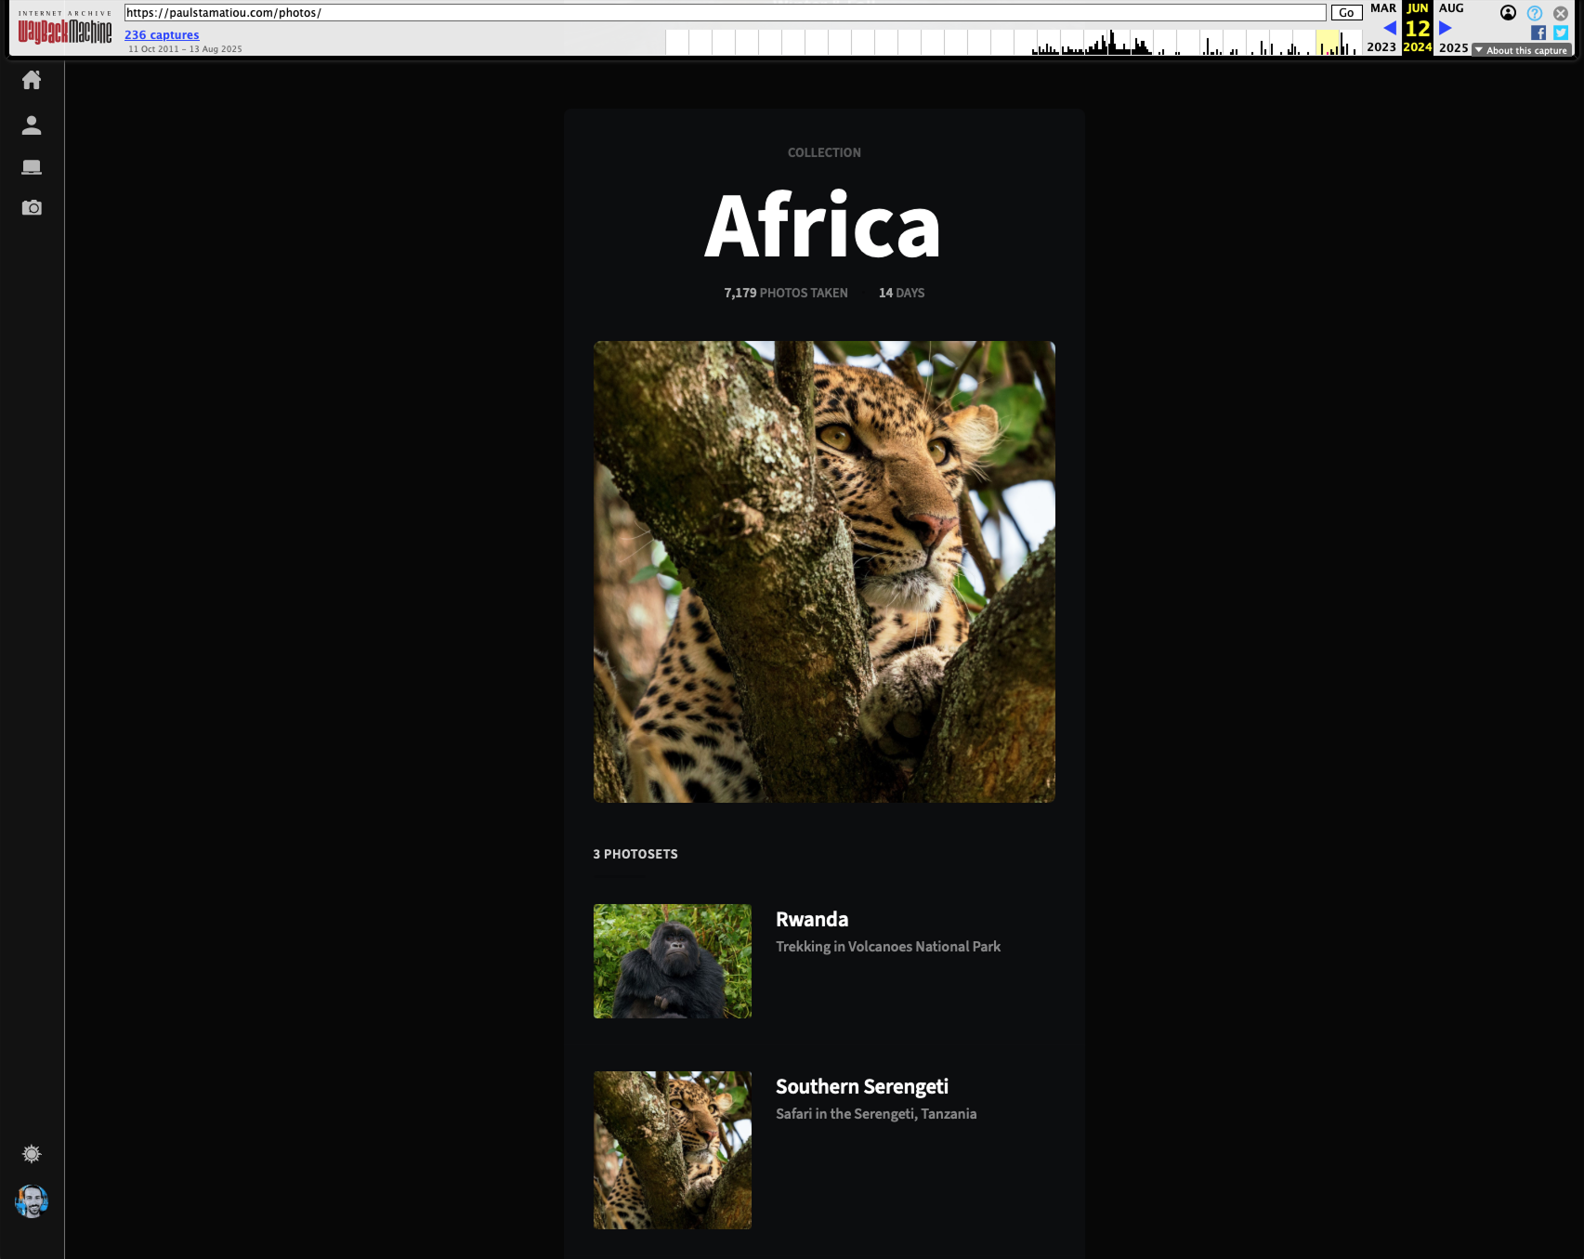
Task: Toggle the light/dark theme sun icon
Action: (32, 1154)
